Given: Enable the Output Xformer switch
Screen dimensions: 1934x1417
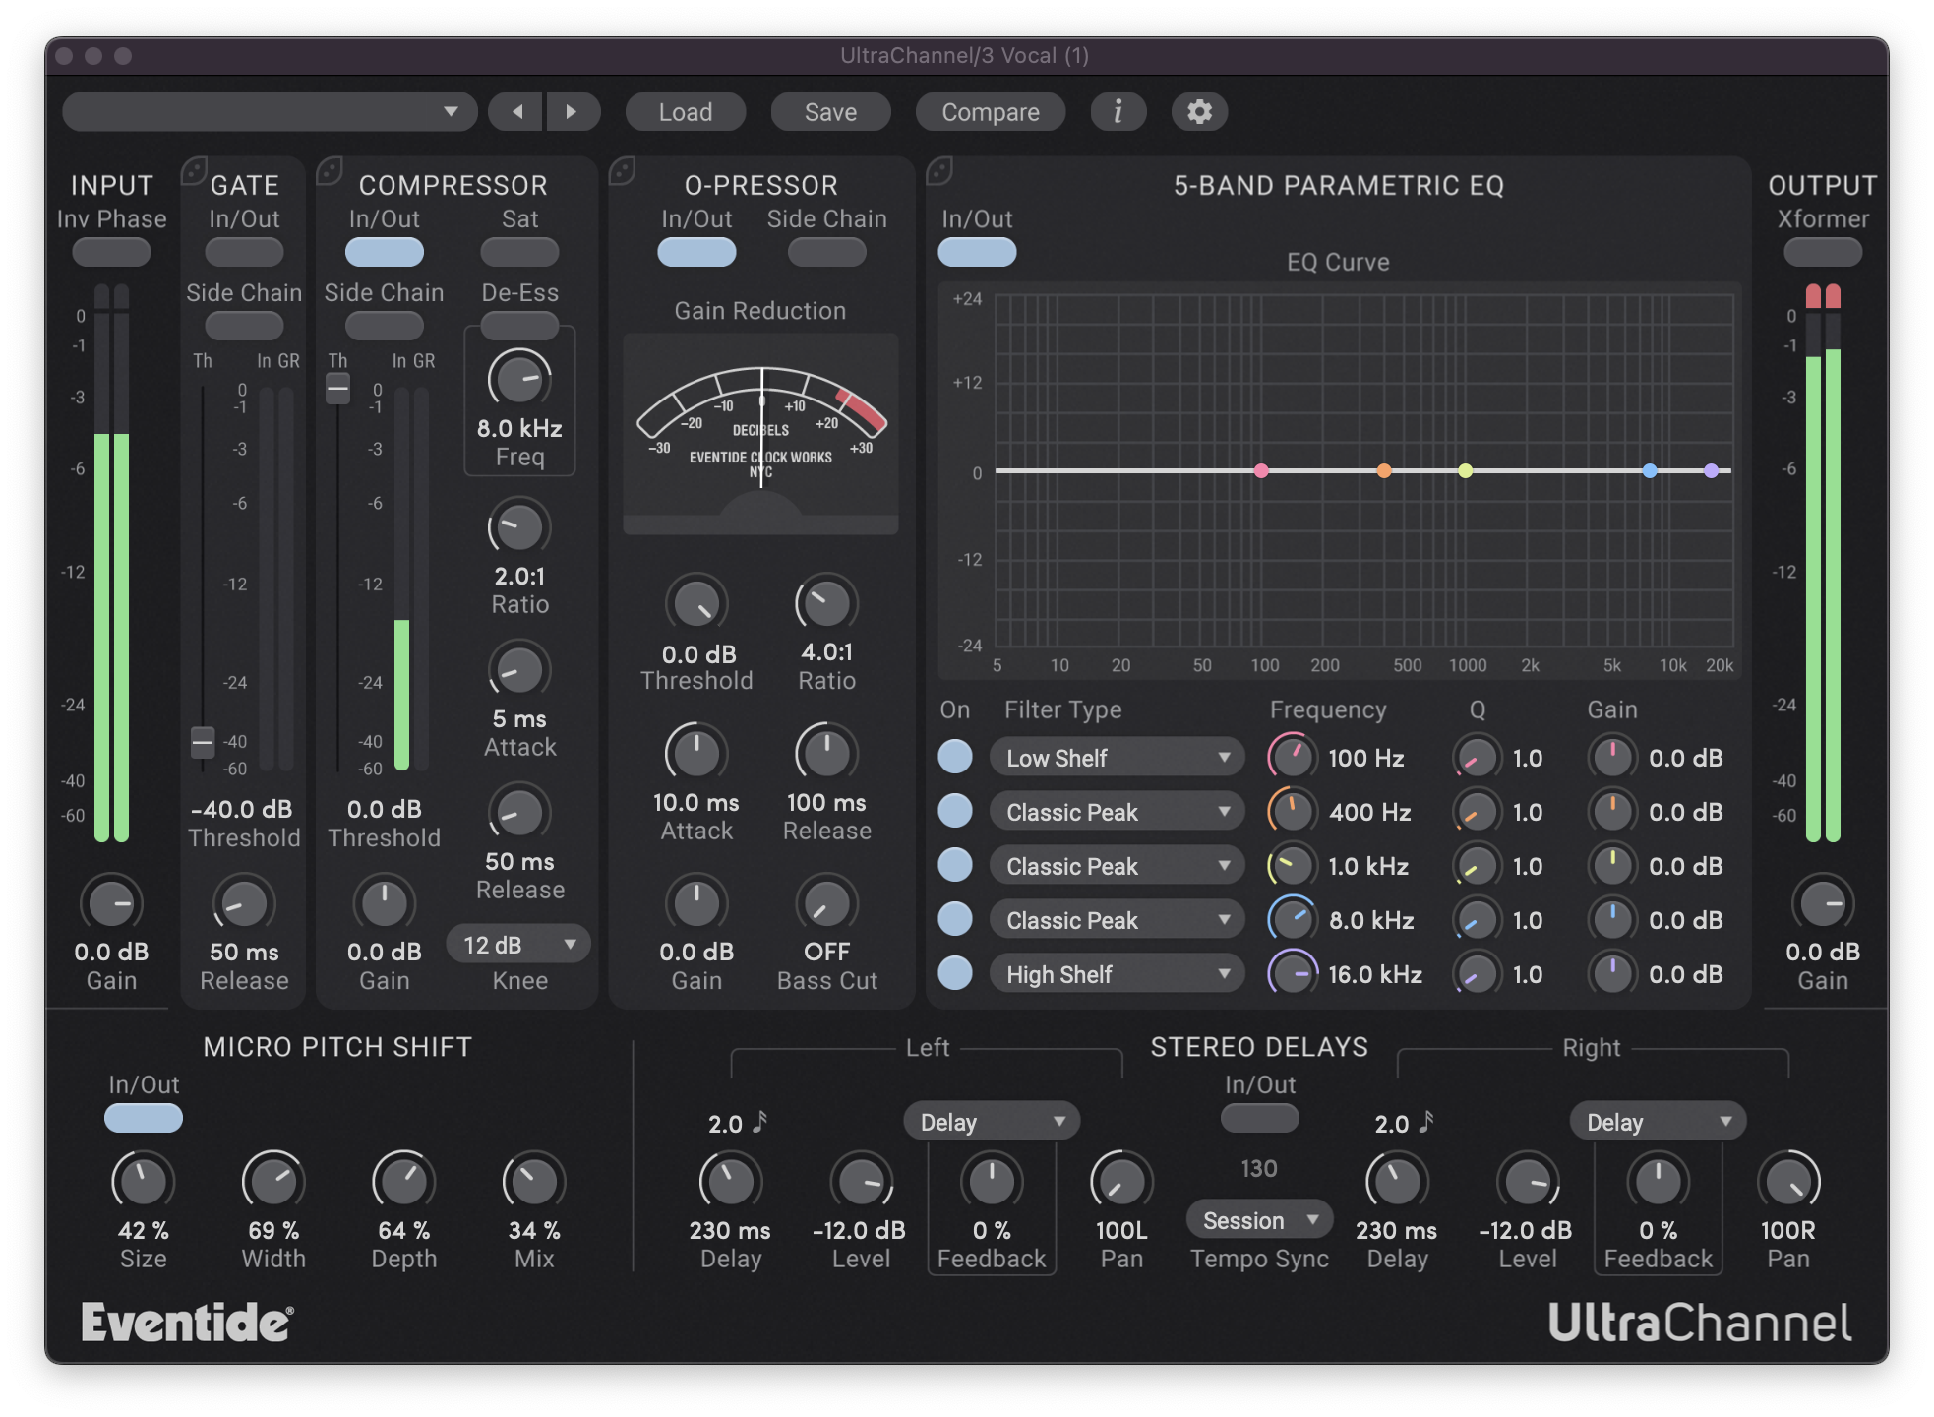Looking at the screenshot, I should click(x=1823, y=252).
